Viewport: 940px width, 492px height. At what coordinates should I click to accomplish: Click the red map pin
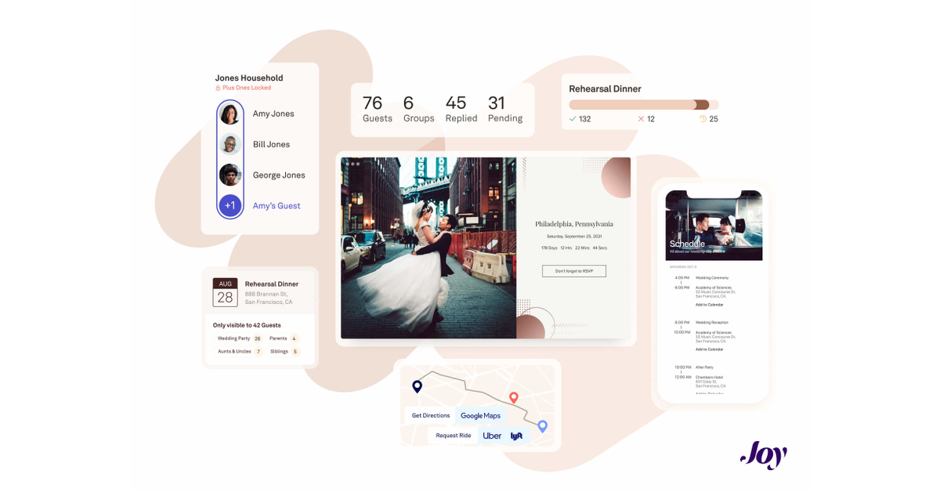click(x=514, y=398)
